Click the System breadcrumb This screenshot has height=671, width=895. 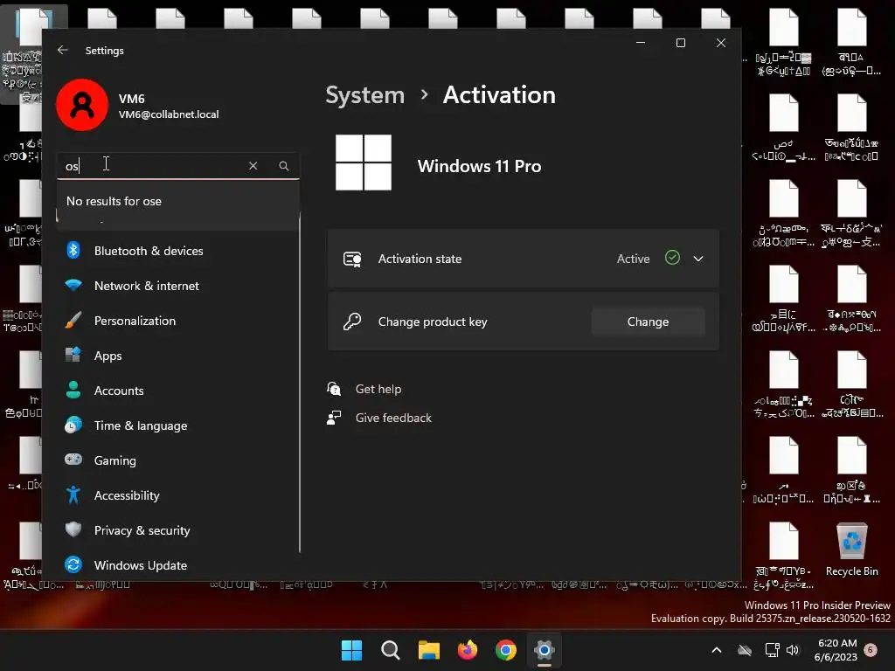[364, 95]
